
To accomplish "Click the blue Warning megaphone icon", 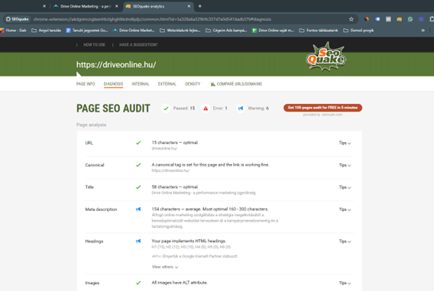I will point(241,108).
